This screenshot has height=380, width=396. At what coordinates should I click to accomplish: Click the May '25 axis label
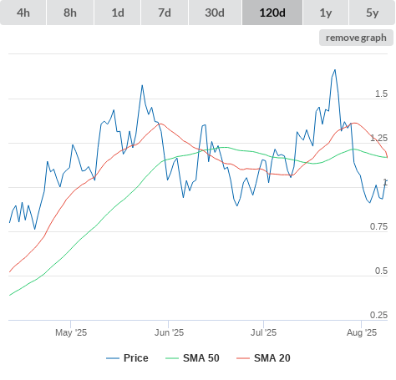coord(71,332)
